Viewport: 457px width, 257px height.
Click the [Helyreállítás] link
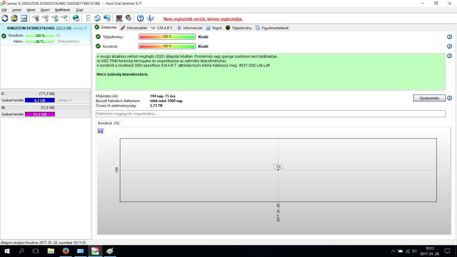coord(68,41)
